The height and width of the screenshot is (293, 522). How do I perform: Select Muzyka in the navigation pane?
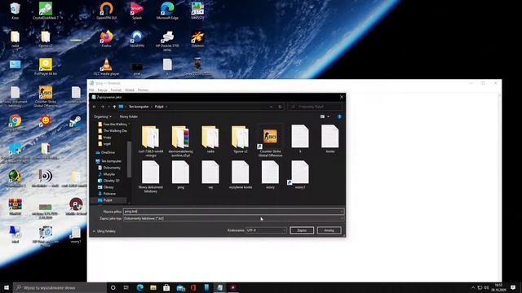pos(108,174)
